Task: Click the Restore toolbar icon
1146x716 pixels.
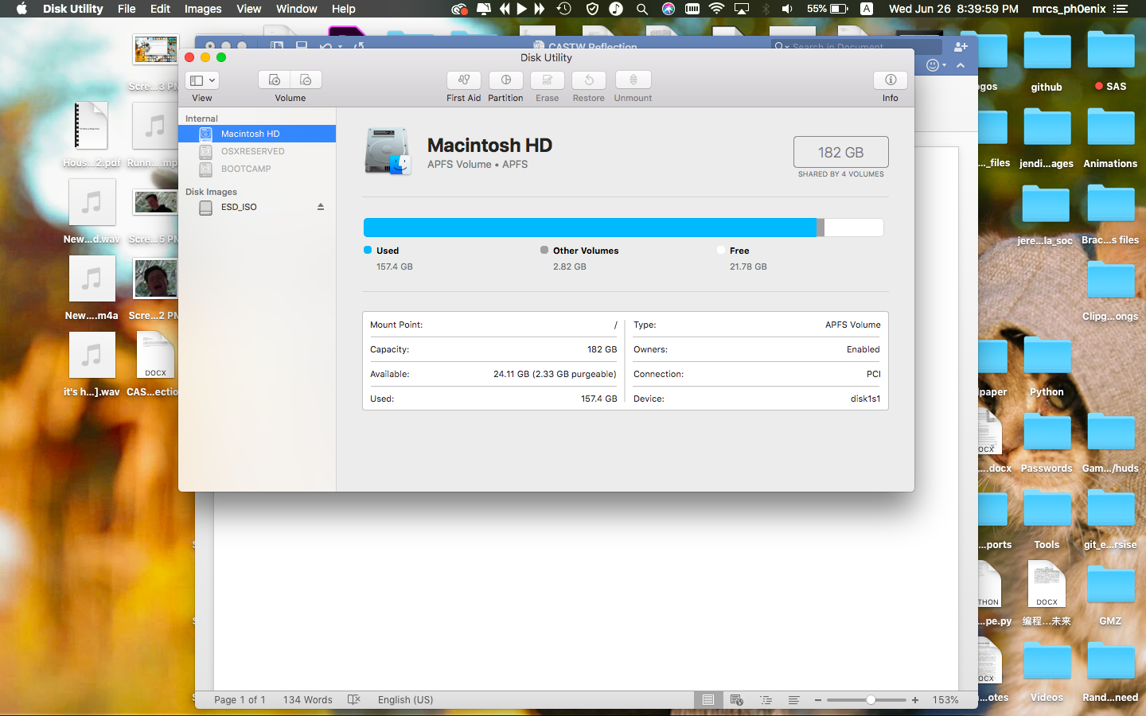Action: 589,80
